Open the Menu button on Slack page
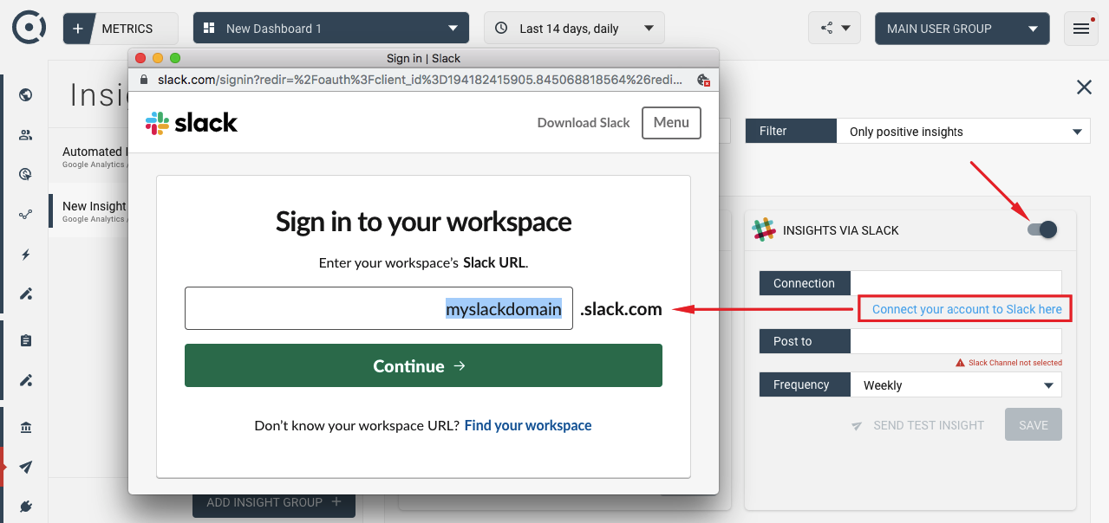 click(671, 123)
